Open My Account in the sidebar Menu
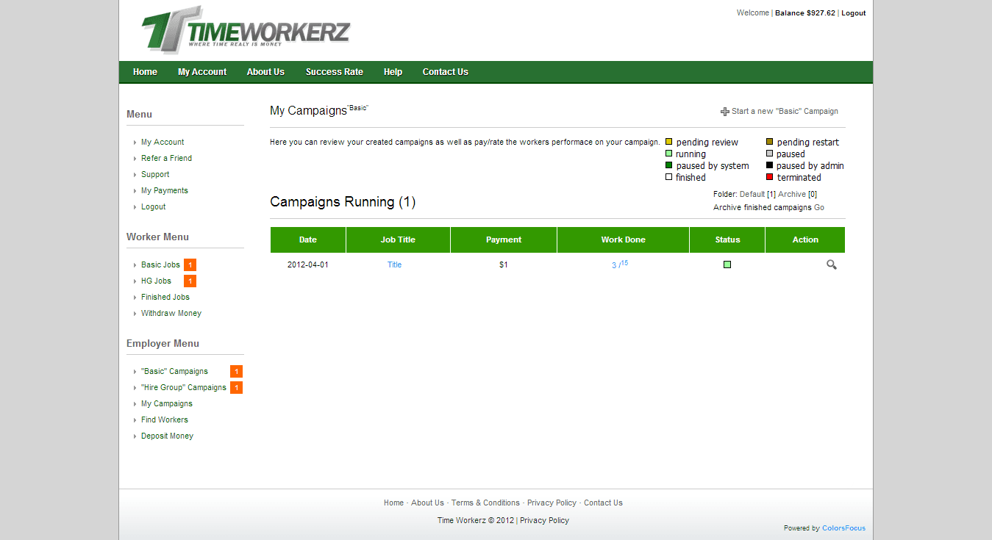 click(x=163, y=143)
